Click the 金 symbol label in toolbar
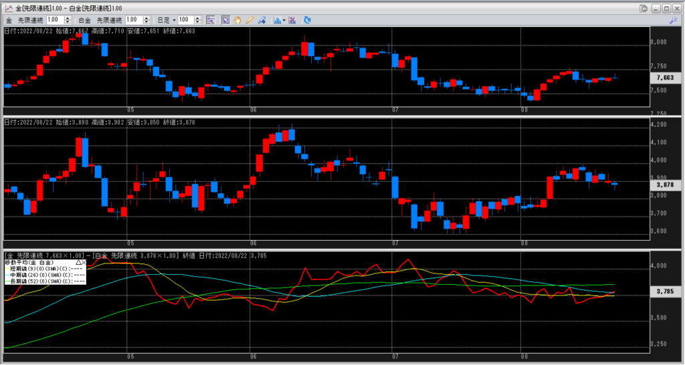 click(9, 20)
